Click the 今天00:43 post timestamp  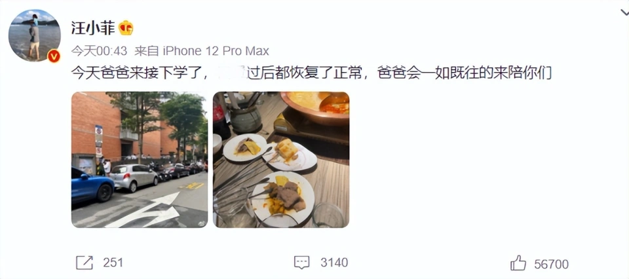pos(99,51)
